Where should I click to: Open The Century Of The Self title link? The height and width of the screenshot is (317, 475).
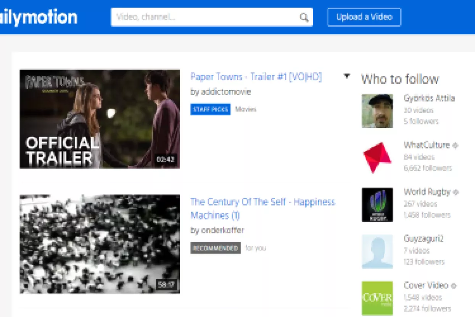click(x=262, y=209)
